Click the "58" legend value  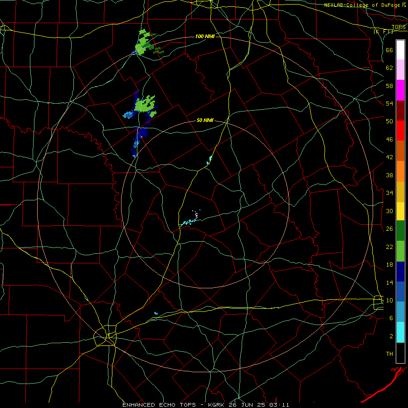click(x=389, y=86)
